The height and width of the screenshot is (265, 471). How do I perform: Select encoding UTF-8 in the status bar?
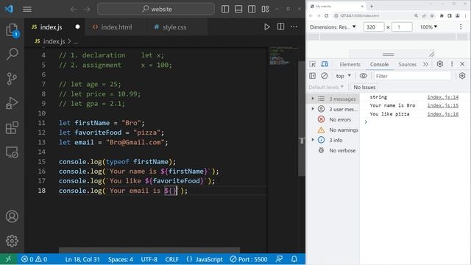(x=149, y=259)
